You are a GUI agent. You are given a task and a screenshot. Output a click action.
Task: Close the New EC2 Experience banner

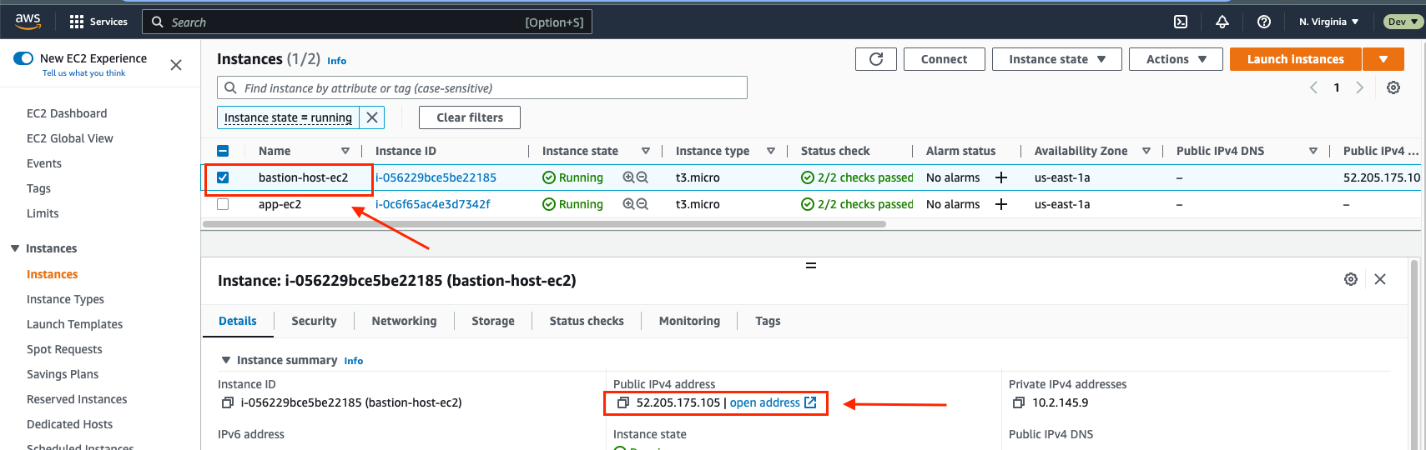[x=176, y=65]
